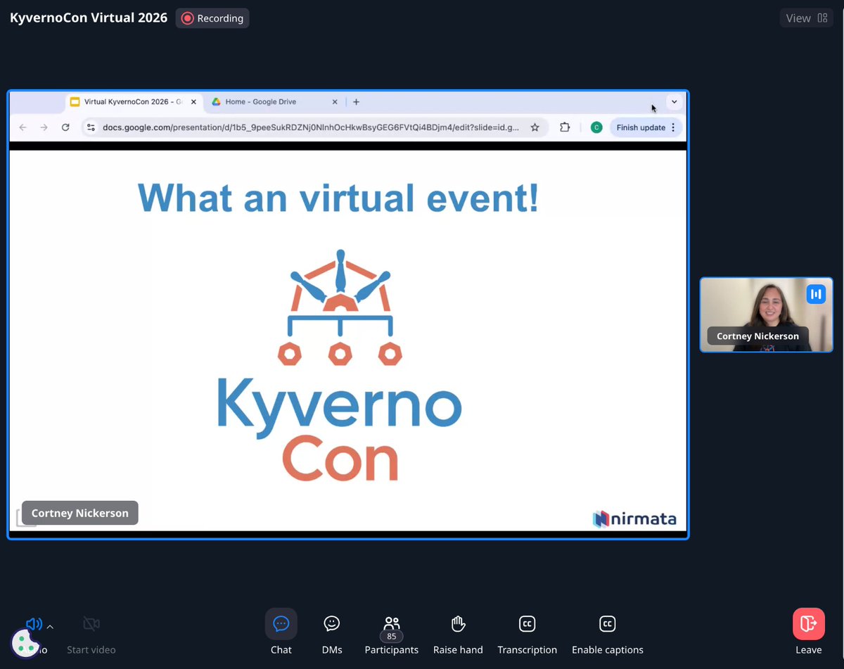Click the audio level icon on Cortney's tile
Screen dimensions: 844x669
(816, 294)
